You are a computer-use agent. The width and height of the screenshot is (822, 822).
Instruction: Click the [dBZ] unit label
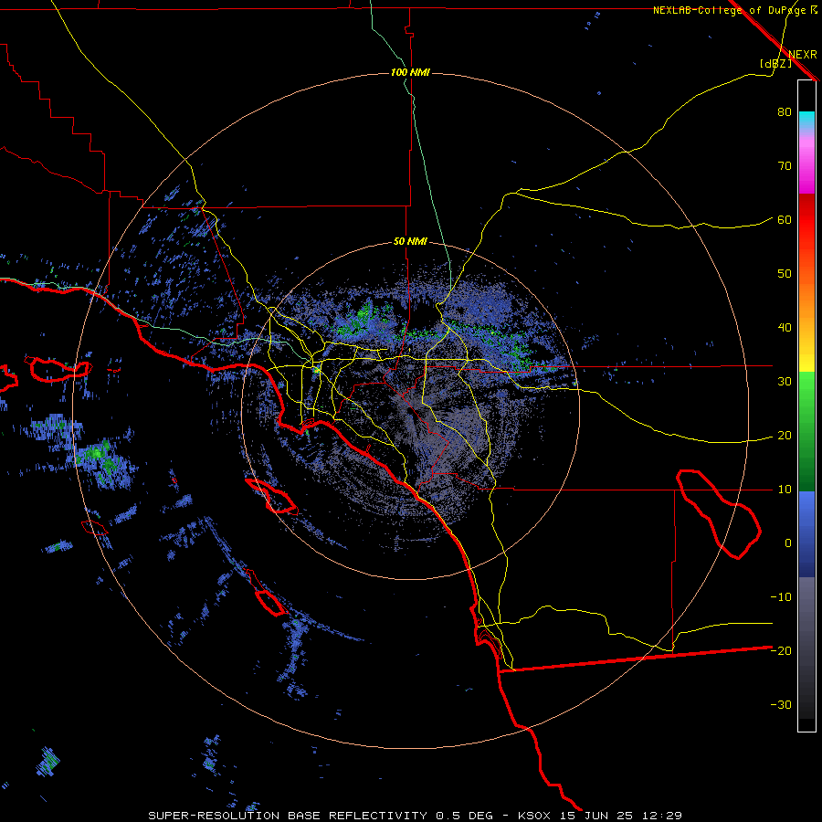point(775,64)
